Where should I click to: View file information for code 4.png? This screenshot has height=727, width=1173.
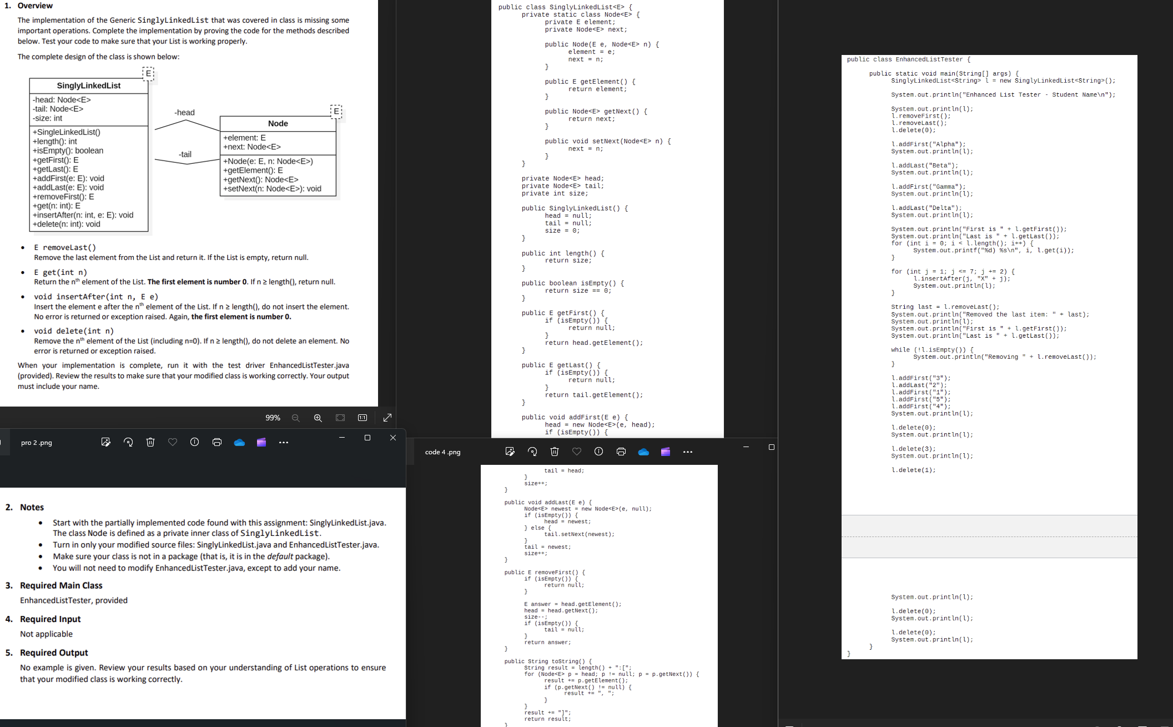pyautogui.click(x=598, y=452)
